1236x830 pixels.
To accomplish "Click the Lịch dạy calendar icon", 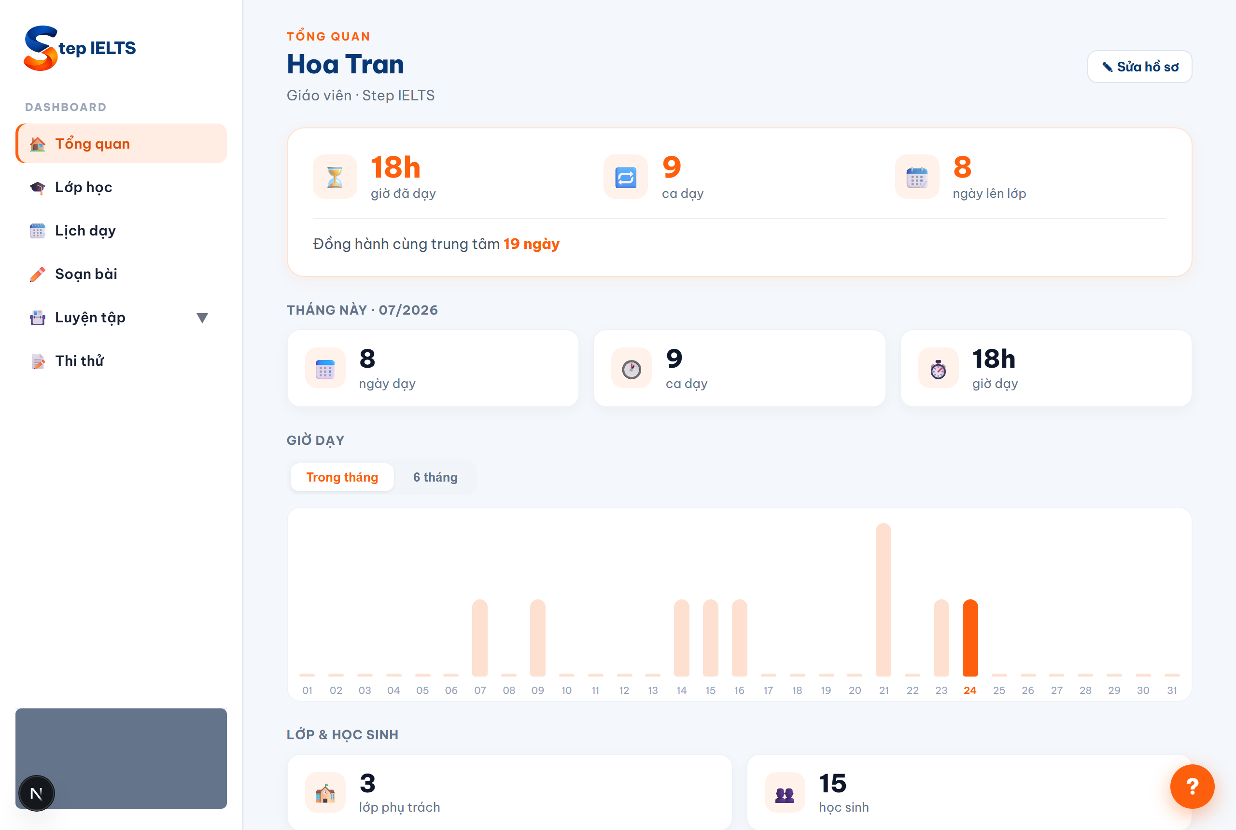I will [x=38, y=231].
